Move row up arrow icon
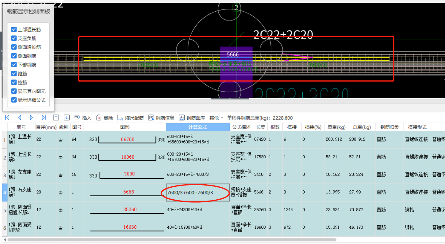This screenshot has width=445, height=244. point(56,118)
